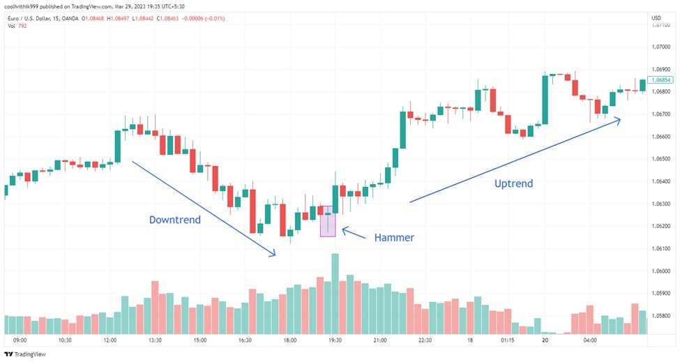Select the highlighted hammer candle box

point(328,221)
